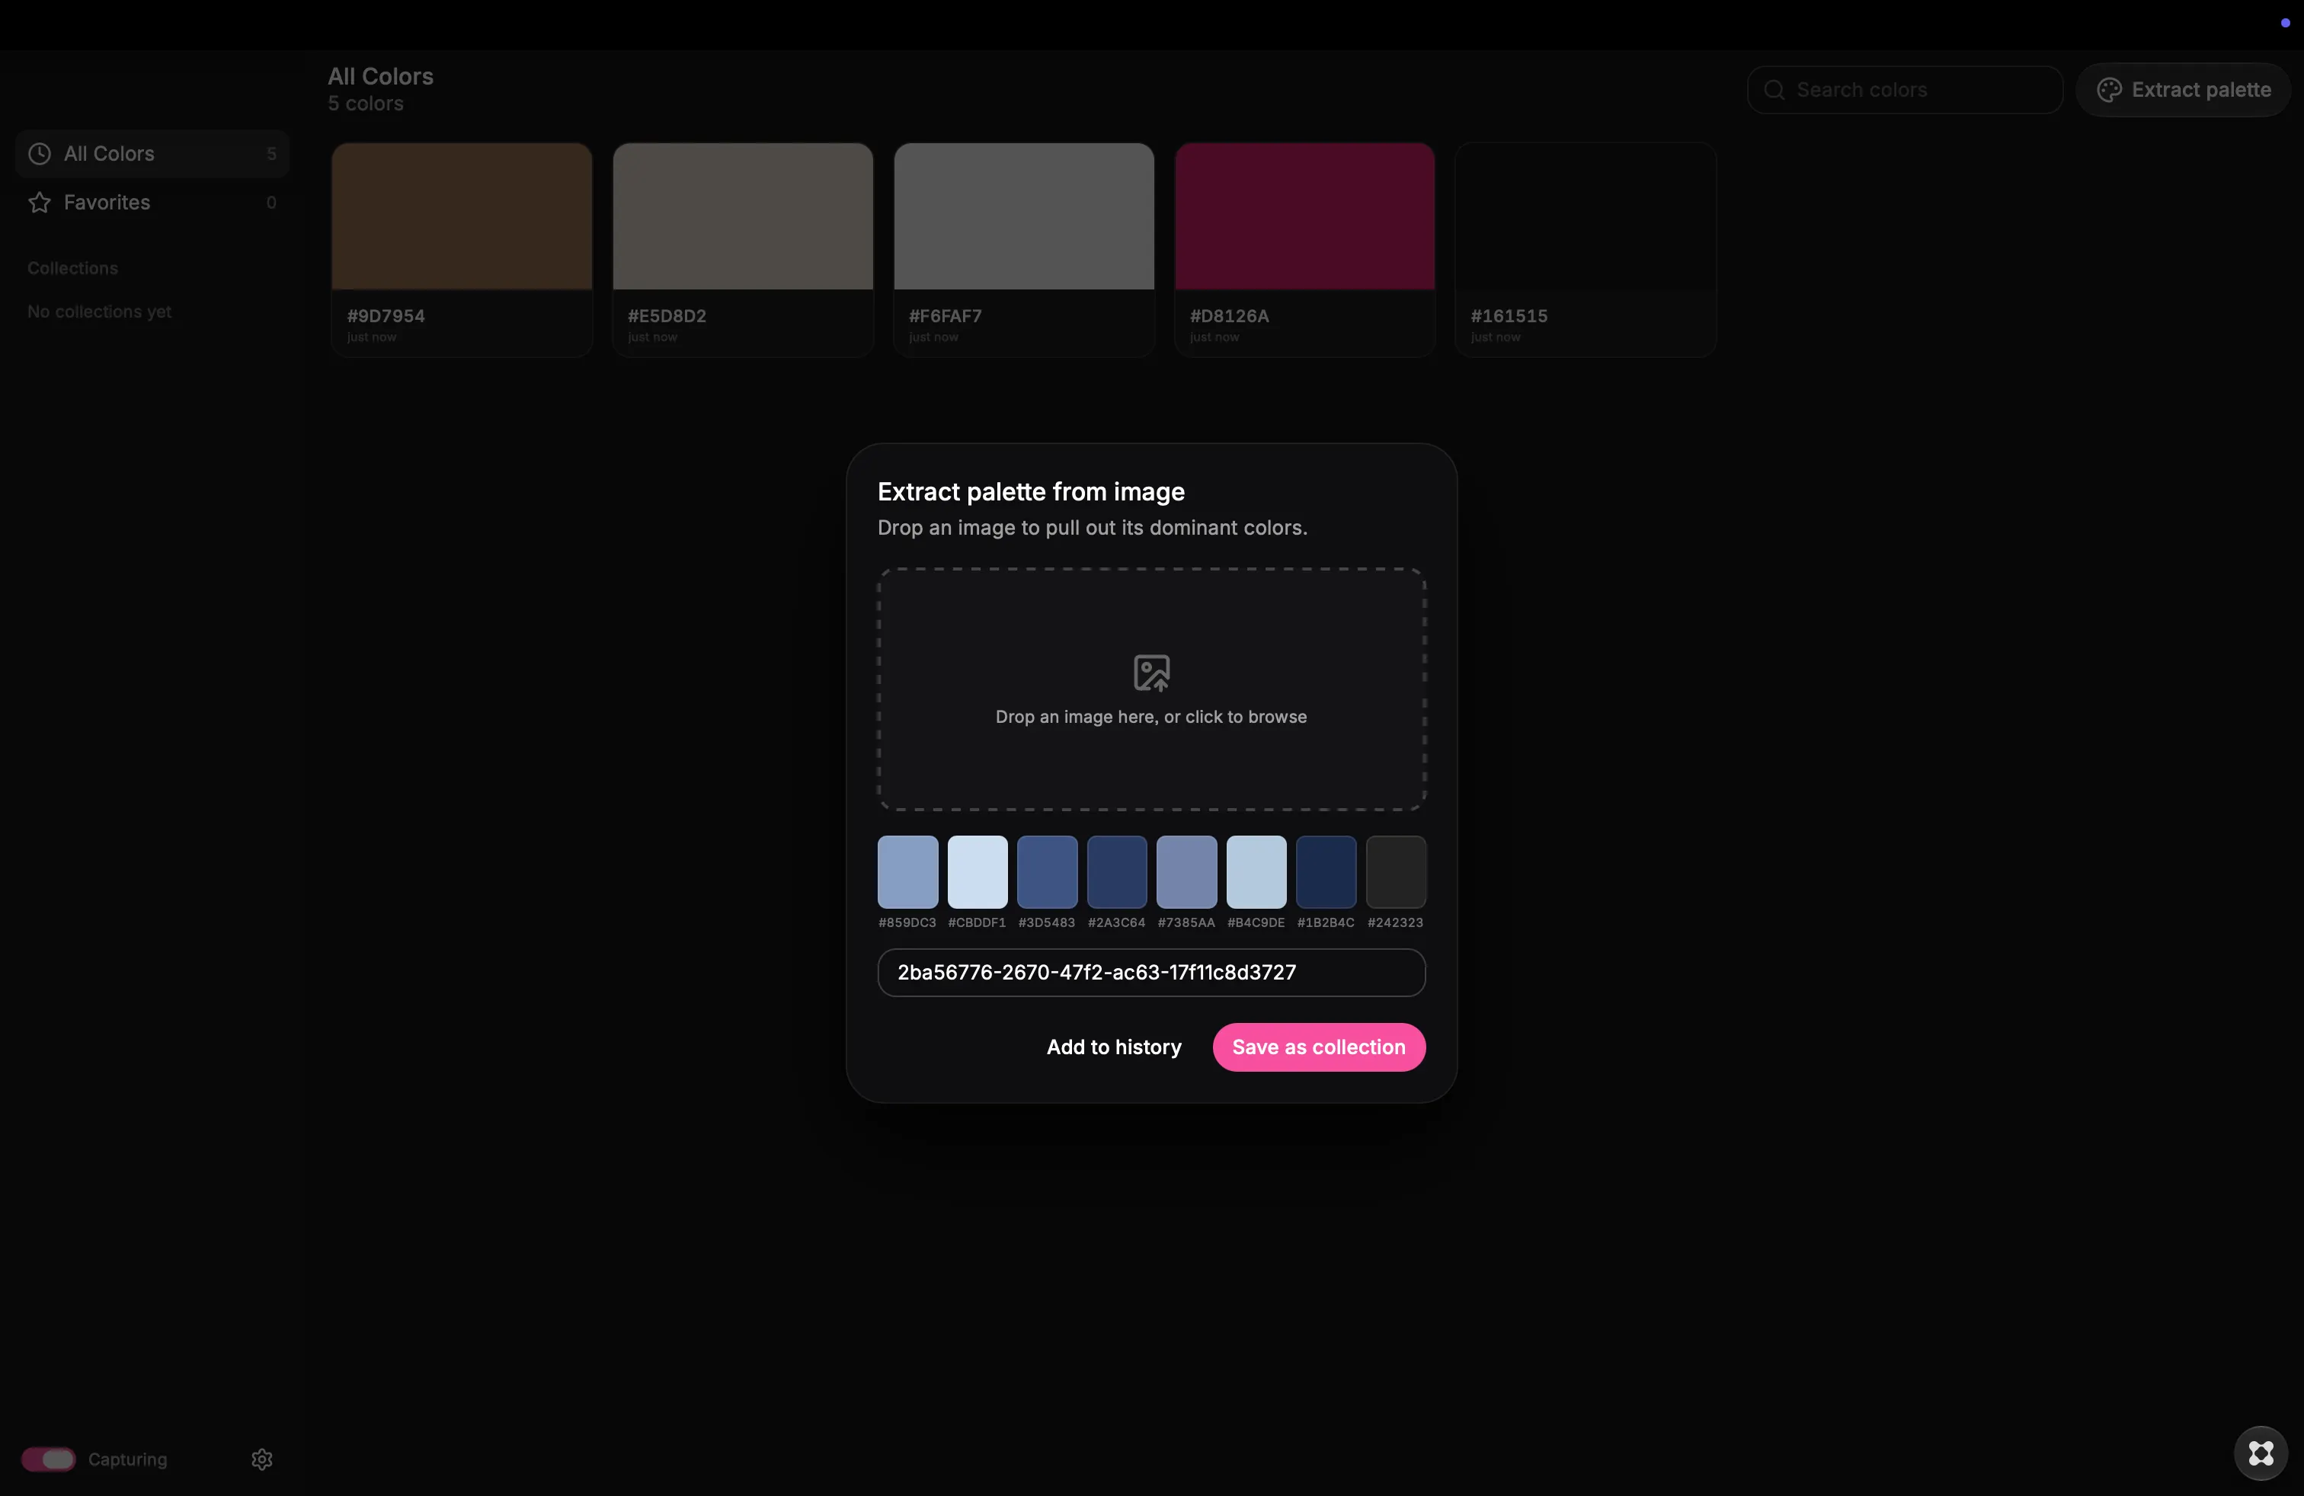Click the image upload icon in drop zone

(x=1151, y=673)
